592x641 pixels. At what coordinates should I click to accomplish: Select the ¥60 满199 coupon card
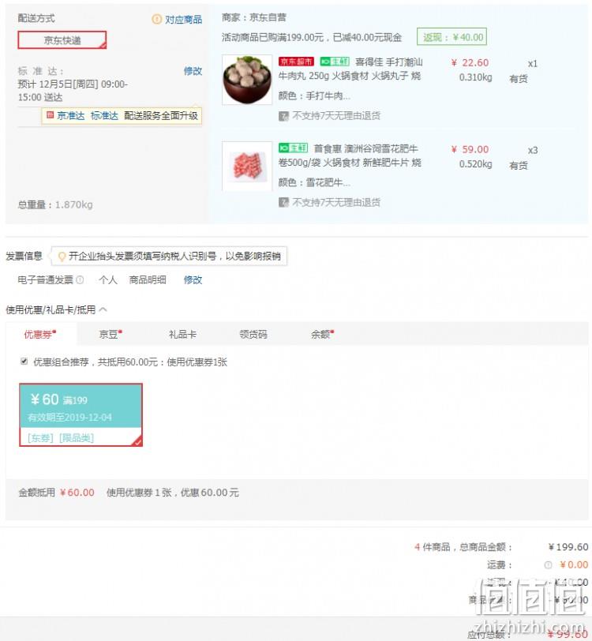coord(81,414)
